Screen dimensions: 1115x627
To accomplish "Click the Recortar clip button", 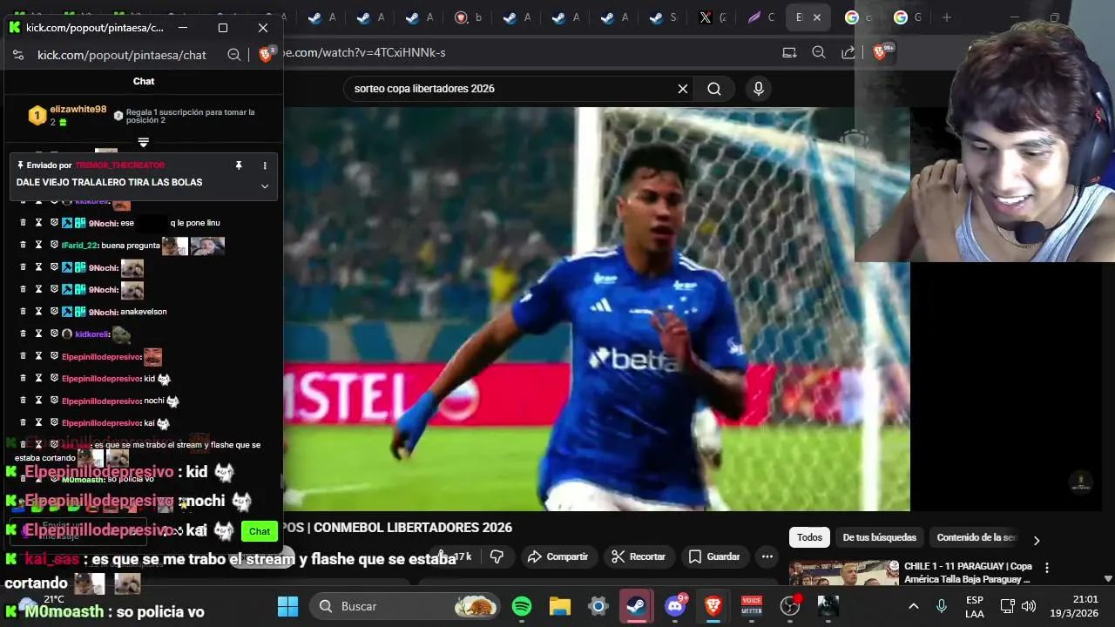I will [x=639, y=556].
